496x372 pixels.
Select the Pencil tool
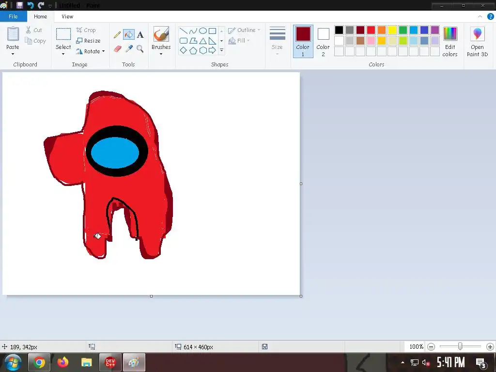[117, 34]
